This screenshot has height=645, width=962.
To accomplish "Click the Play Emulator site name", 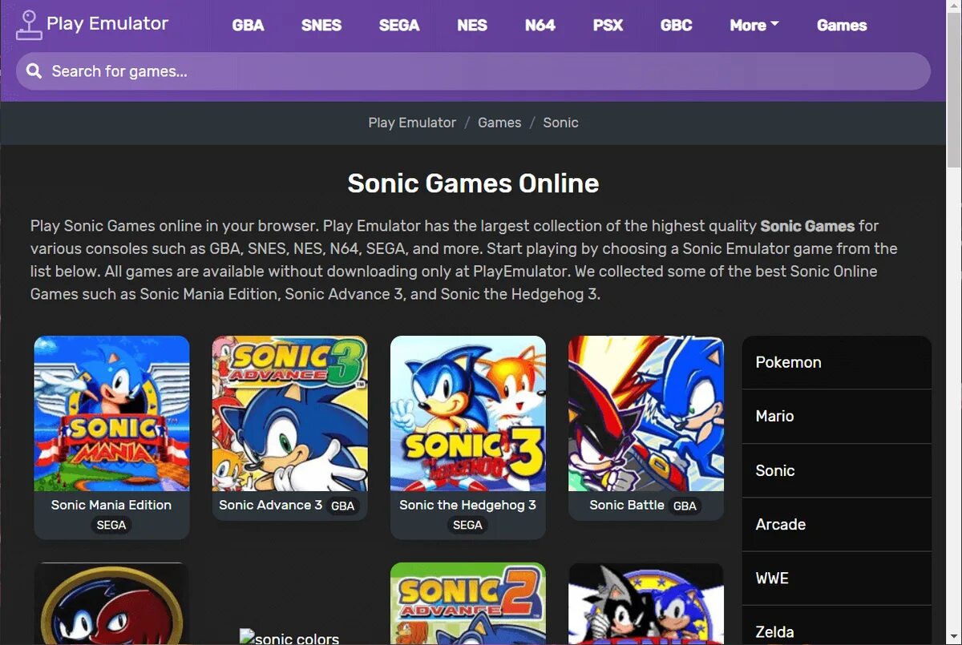I will [x=107, y=23].
